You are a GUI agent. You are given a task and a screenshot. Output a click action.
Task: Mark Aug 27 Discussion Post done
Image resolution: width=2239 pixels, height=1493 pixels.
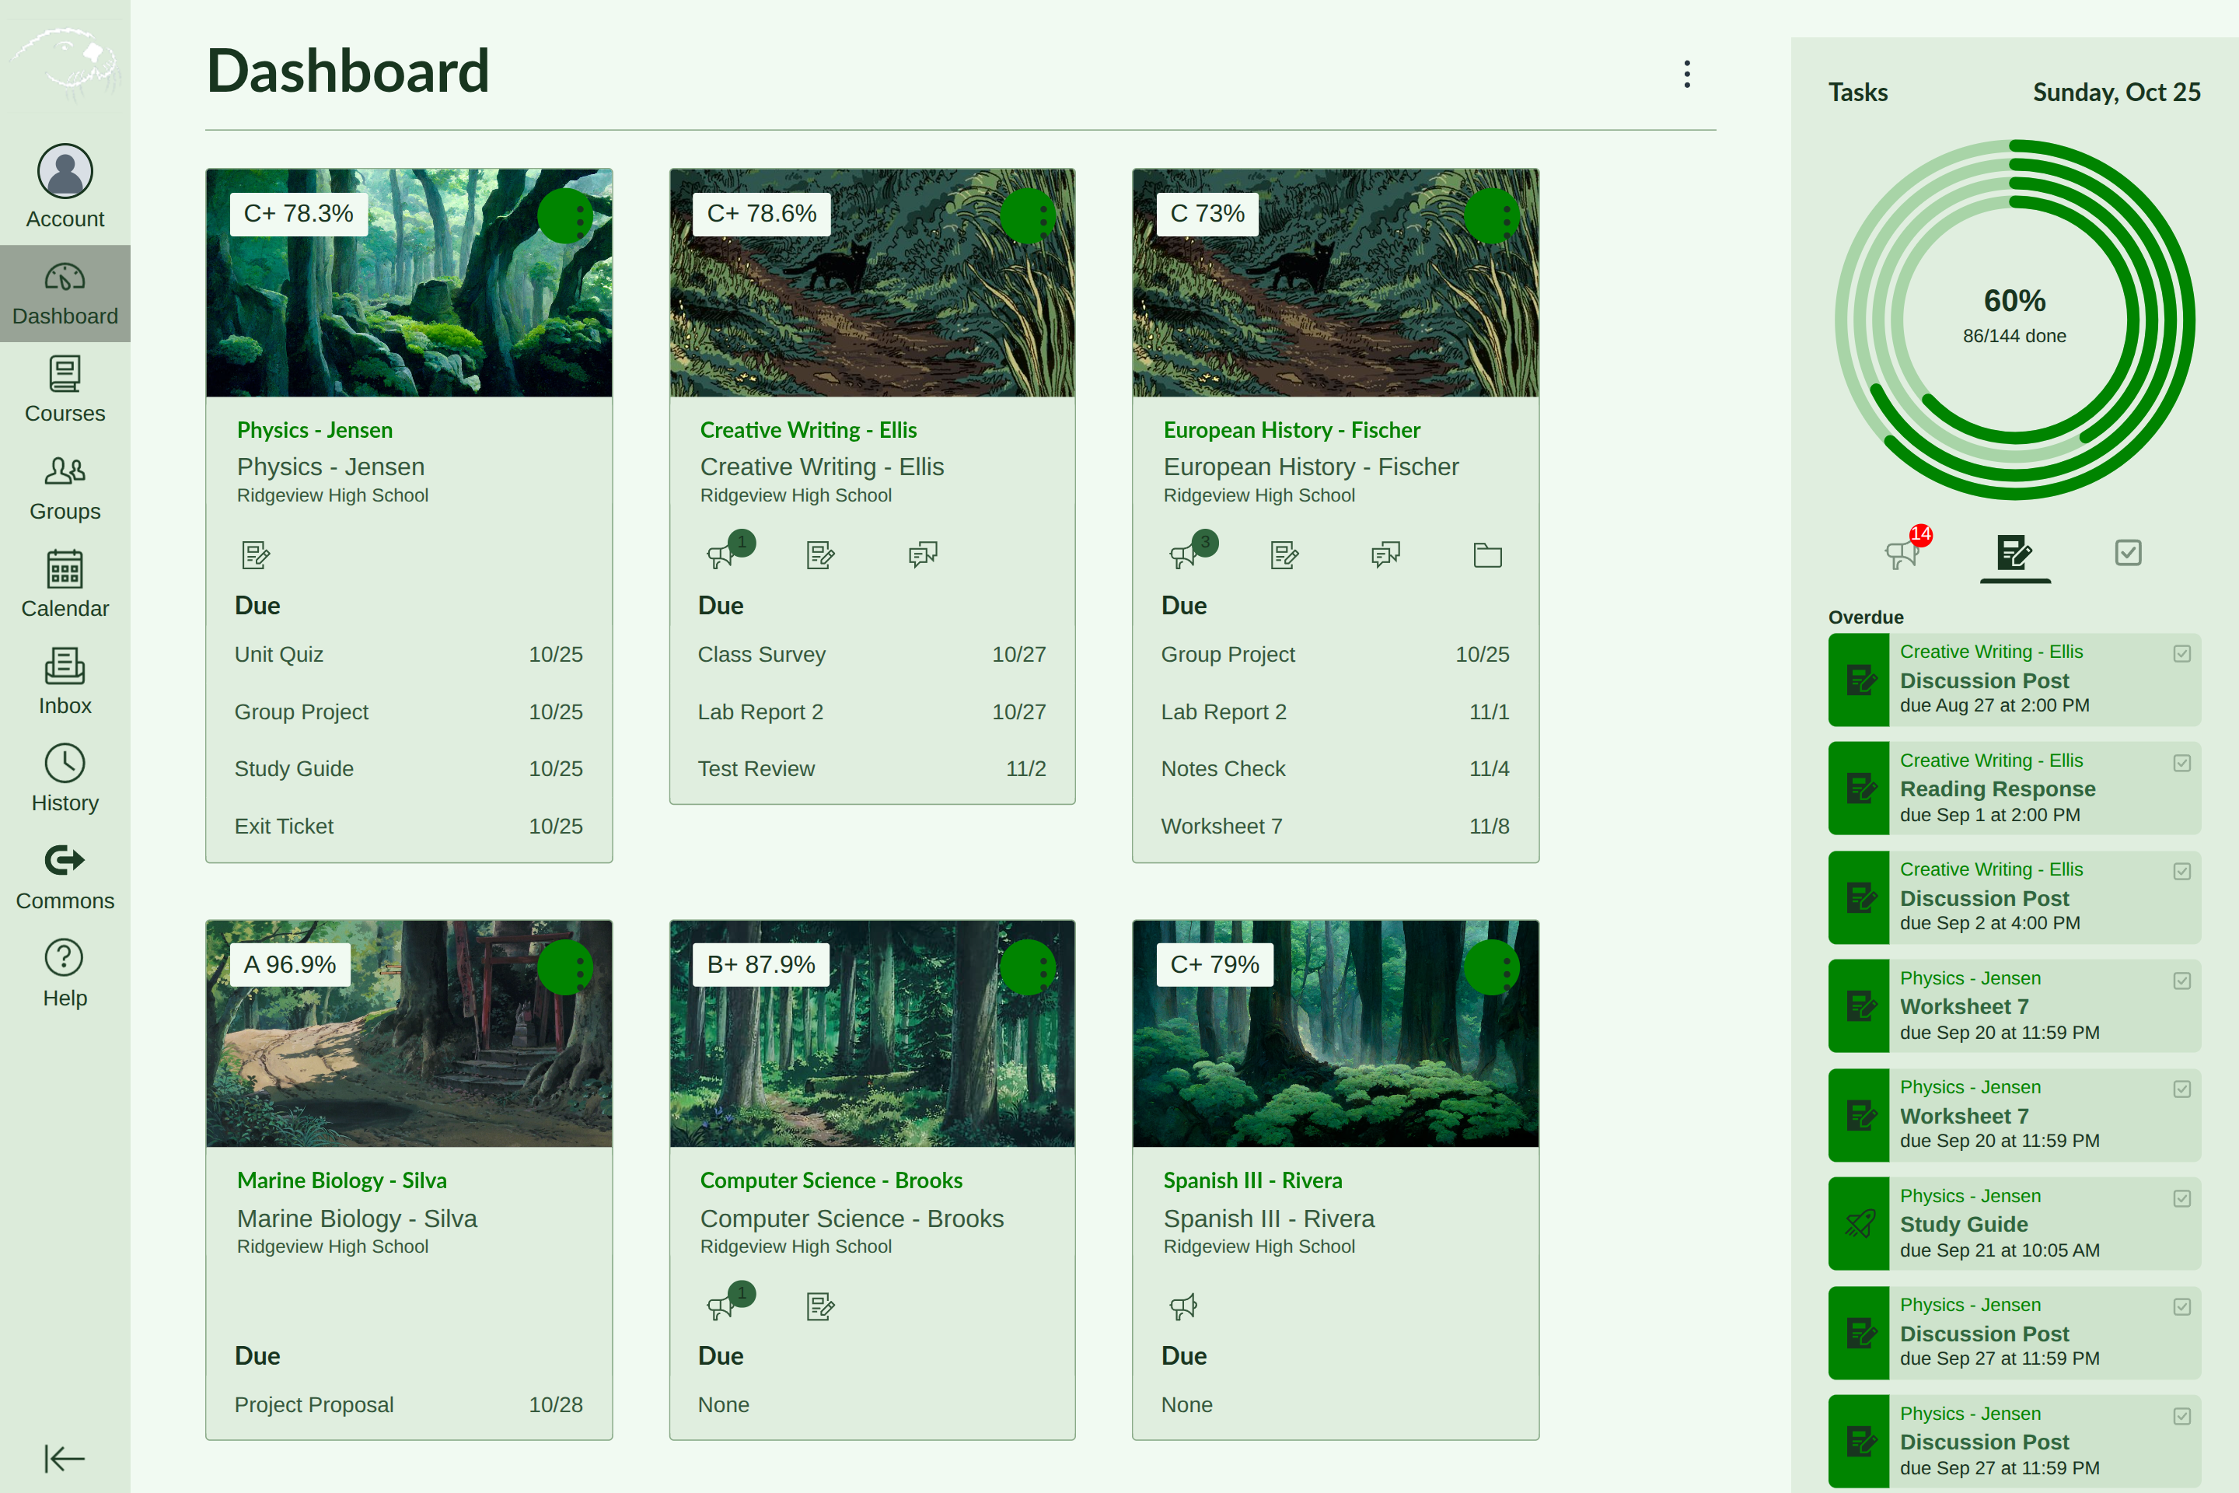pos(2182,653)
